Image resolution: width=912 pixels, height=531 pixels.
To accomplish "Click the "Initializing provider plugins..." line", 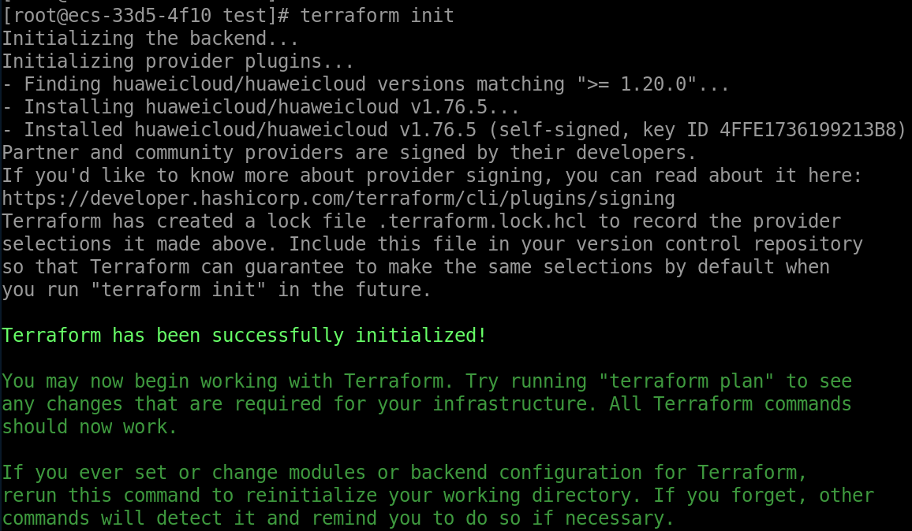I will (178, 61).
